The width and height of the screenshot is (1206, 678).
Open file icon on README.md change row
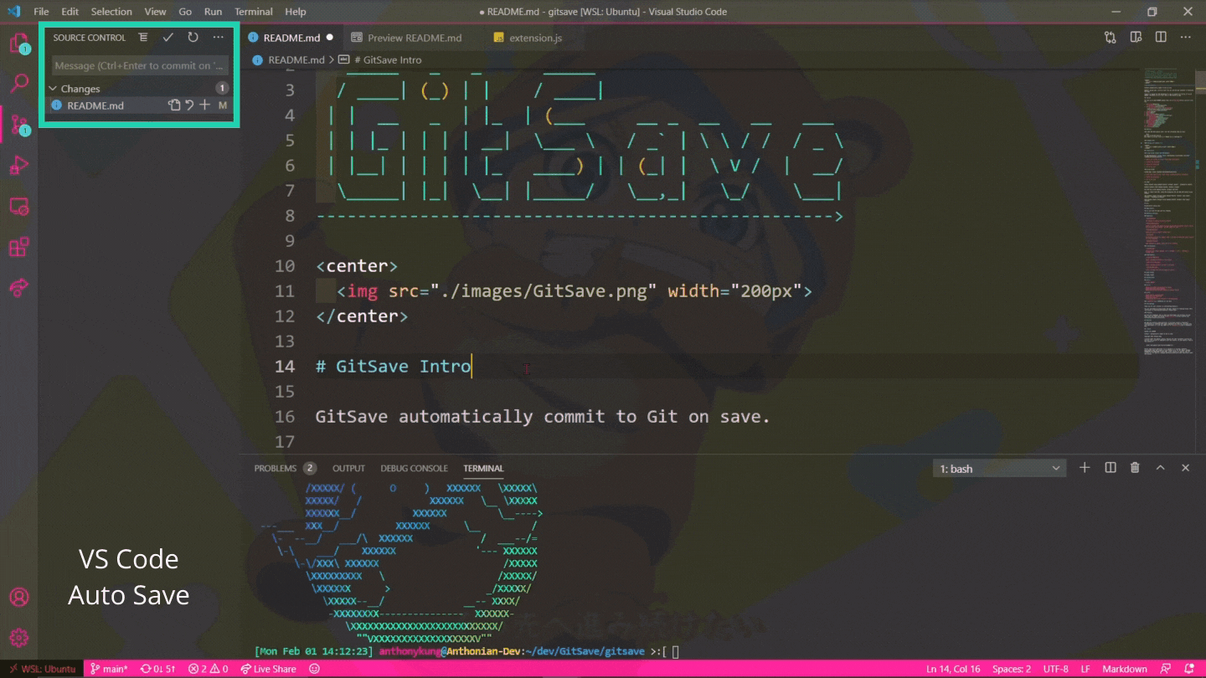click(x=174, y=105)
